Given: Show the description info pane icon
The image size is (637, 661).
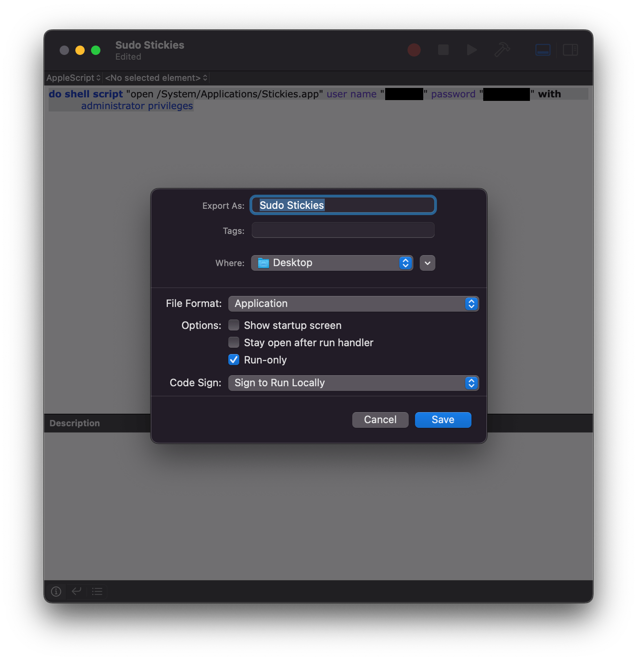Looking at the screenshot, I should click(56, 591).
